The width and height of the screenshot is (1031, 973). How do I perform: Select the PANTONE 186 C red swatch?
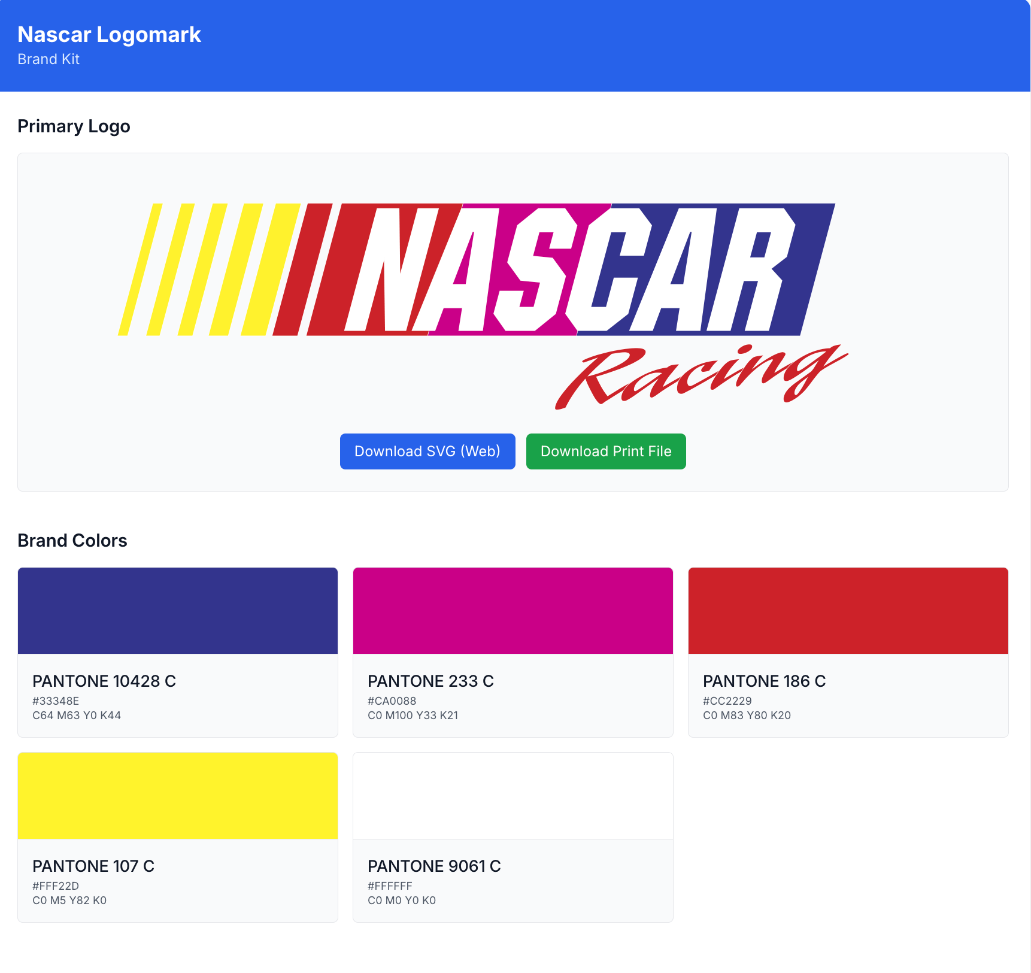coord(848,611)
